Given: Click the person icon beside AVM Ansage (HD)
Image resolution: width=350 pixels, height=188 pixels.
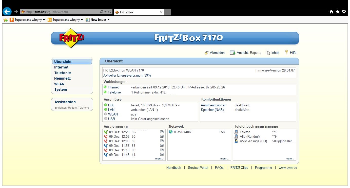Looking at the screenshot, I should pos(236,141).
